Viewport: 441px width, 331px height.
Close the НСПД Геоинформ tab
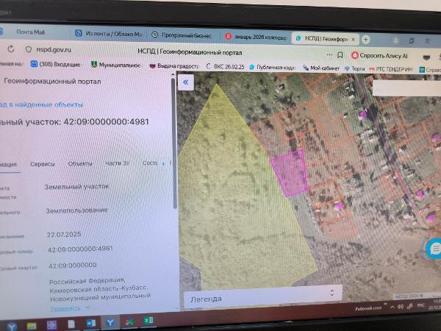[x=354, y=40]
